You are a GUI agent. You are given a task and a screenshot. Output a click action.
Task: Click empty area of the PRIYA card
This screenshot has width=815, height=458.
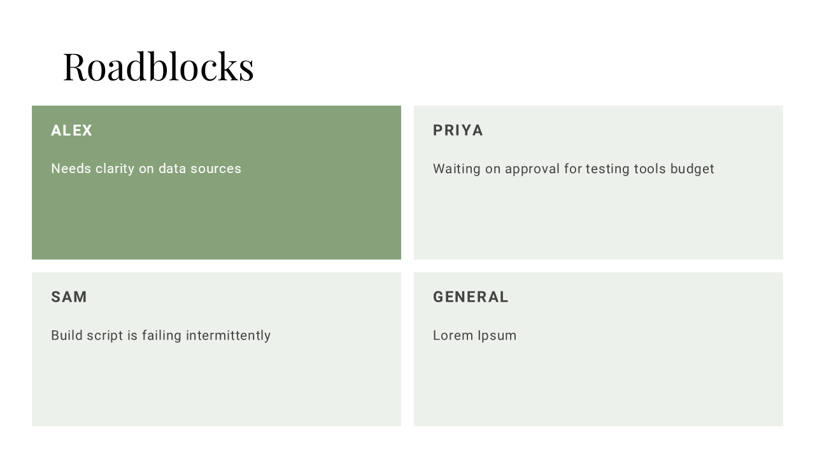pos(599,219)
